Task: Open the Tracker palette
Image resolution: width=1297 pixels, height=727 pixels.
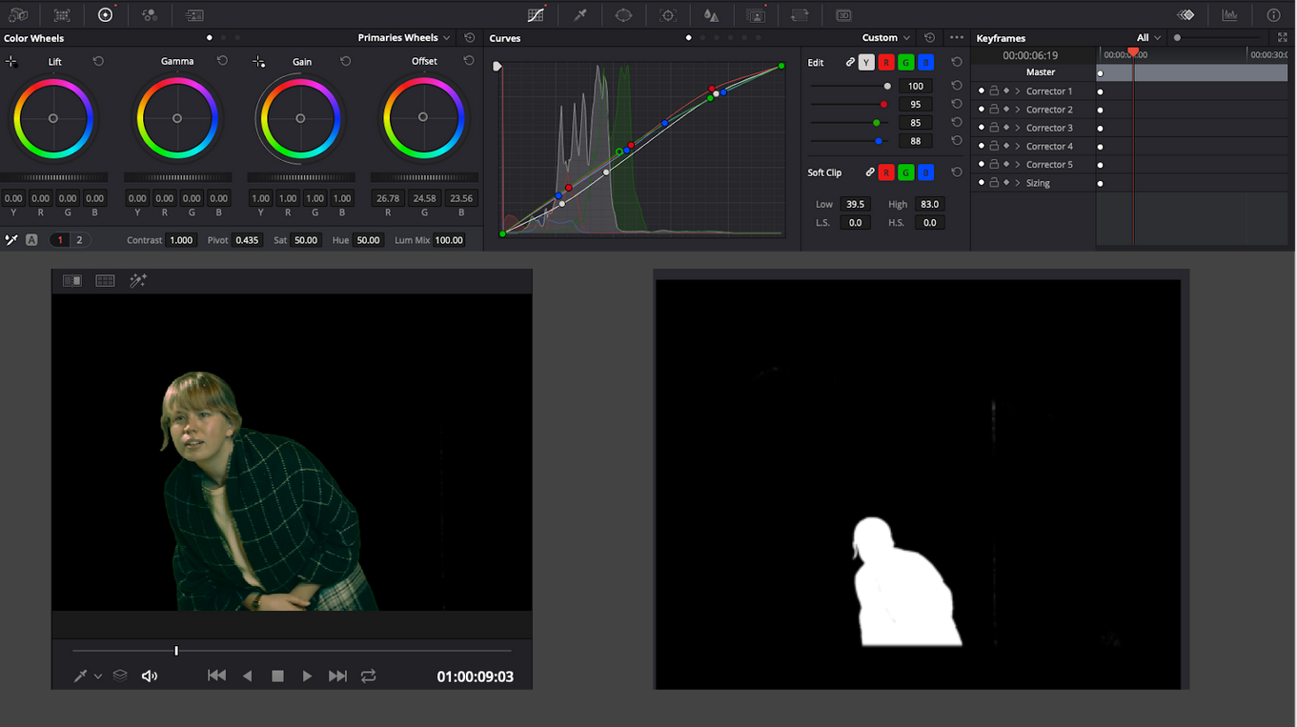Action: click(668, 15)
